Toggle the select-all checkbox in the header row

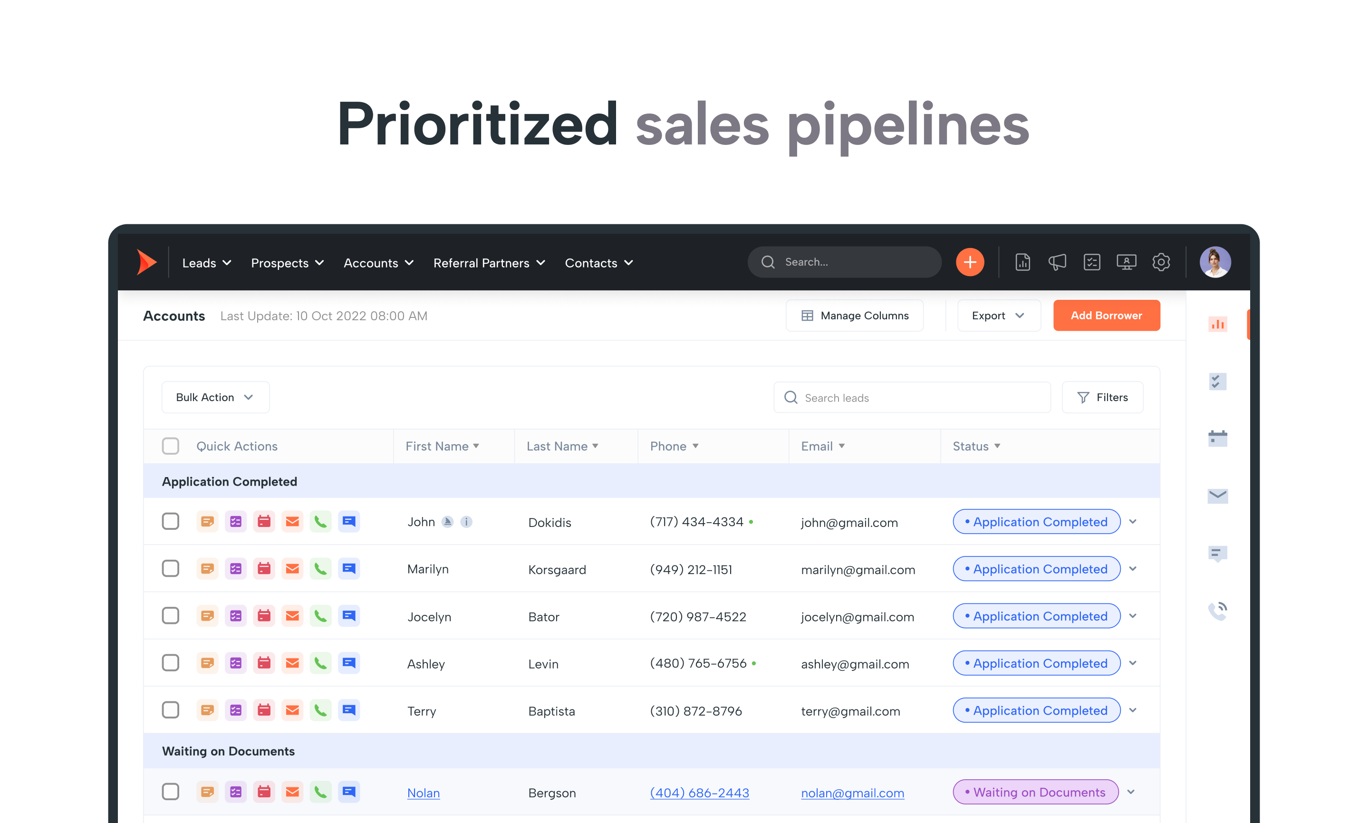(170, 448)
